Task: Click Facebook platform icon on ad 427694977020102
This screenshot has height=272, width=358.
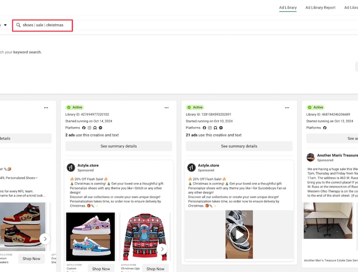Action: [x=84, y=128]
